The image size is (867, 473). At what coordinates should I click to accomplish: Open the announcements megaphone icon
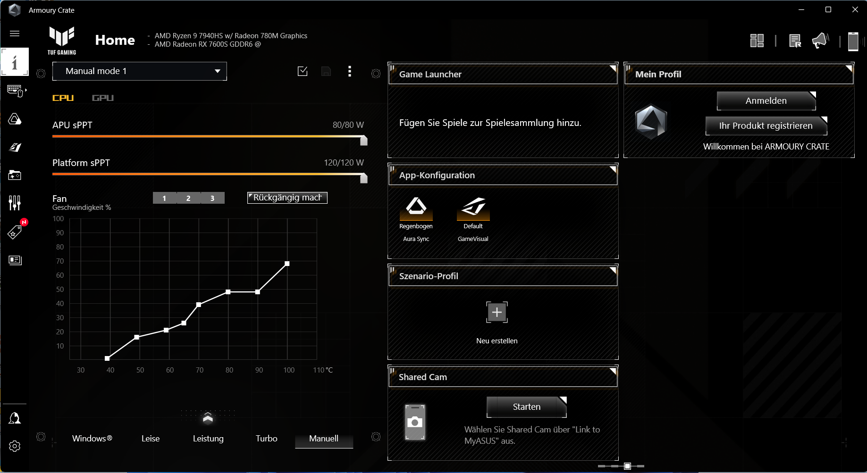click(820, 41)
